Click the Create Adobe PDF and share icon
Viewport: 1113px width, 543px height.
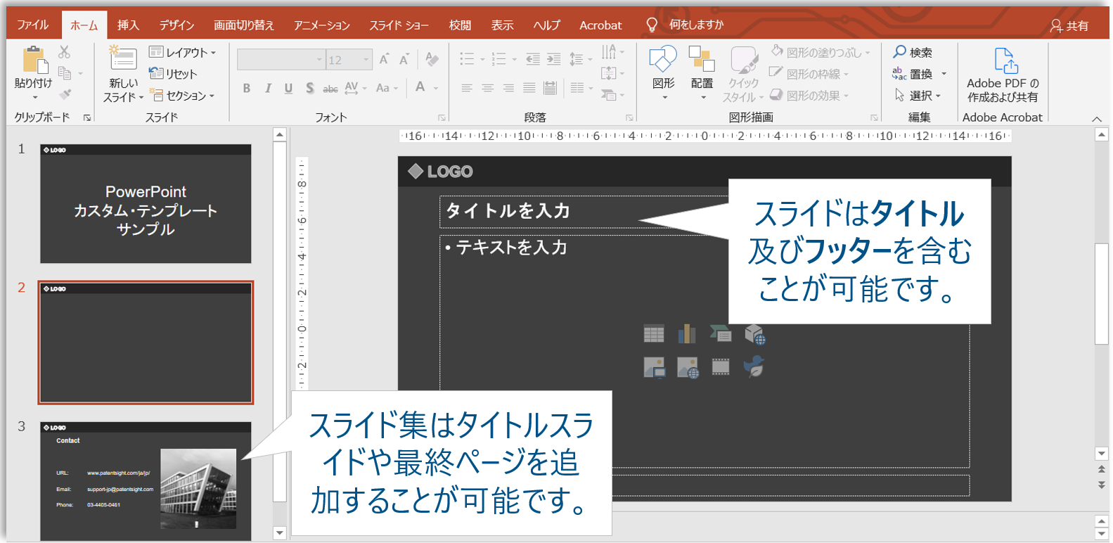[x=1005, y=60]
